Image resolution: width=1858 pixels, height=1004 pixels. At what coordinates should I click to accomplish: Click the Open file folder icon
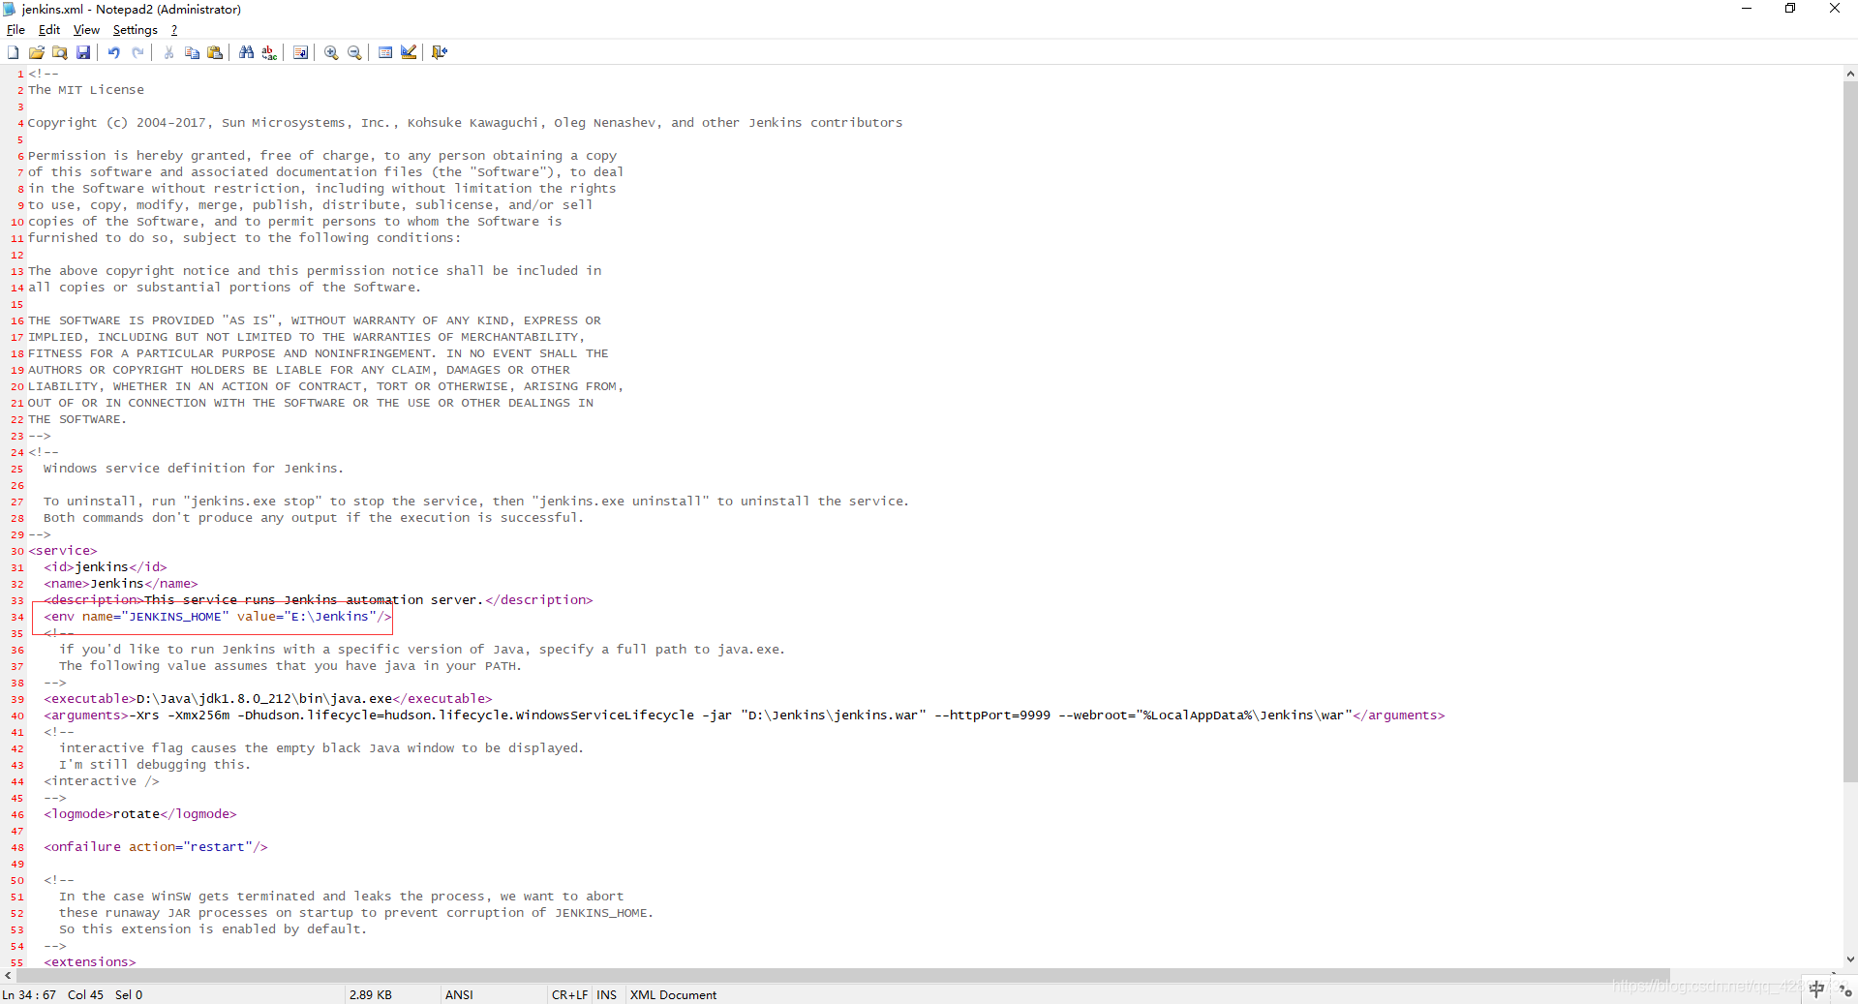37,52
